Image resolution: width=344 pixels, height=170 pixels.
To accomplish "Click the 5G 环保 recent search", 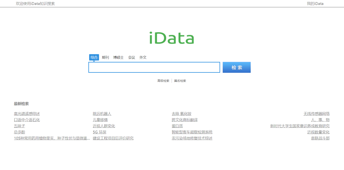I will [x=99, y=132].
